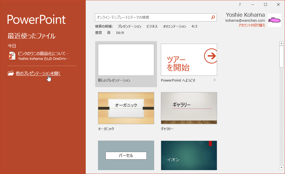Choose the blank 新しいプレゼンテーション thumbnail
The image size is (285, 174).
tap(126, 60)
